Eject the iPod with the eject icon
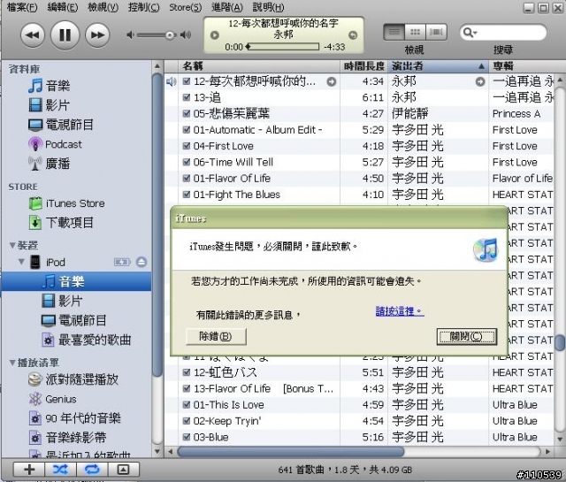 point(141,262)
